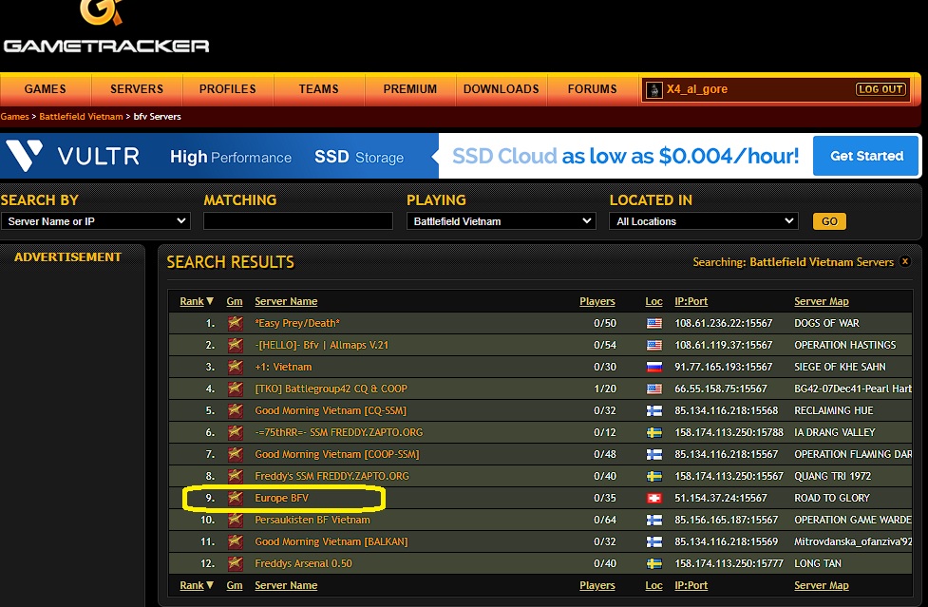928x607 pixels.
Task: Click the GameTracker logo
Action: coord(106,28)
